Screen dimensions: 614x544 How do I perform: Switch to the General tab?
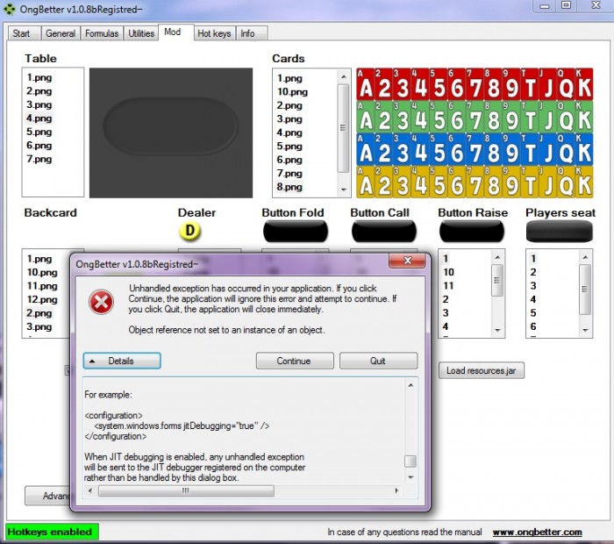point(61,33)
